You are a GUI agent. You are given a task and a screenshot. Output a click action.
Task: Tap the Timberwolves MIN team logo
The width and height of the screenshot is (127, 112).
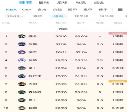[x=22, y=92]
